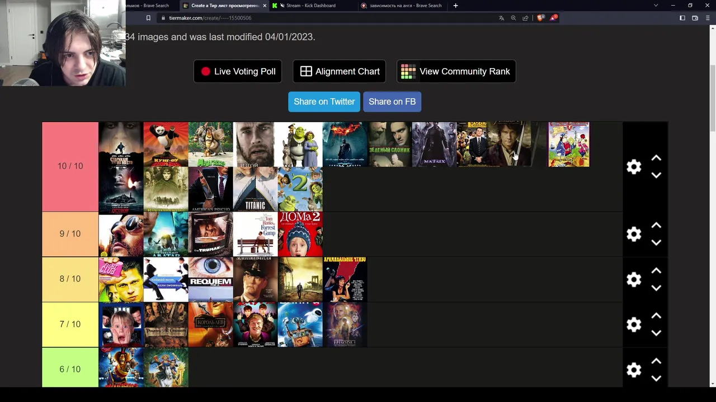Select the Madagascar poster in 10 / 10

click(211, 145)
